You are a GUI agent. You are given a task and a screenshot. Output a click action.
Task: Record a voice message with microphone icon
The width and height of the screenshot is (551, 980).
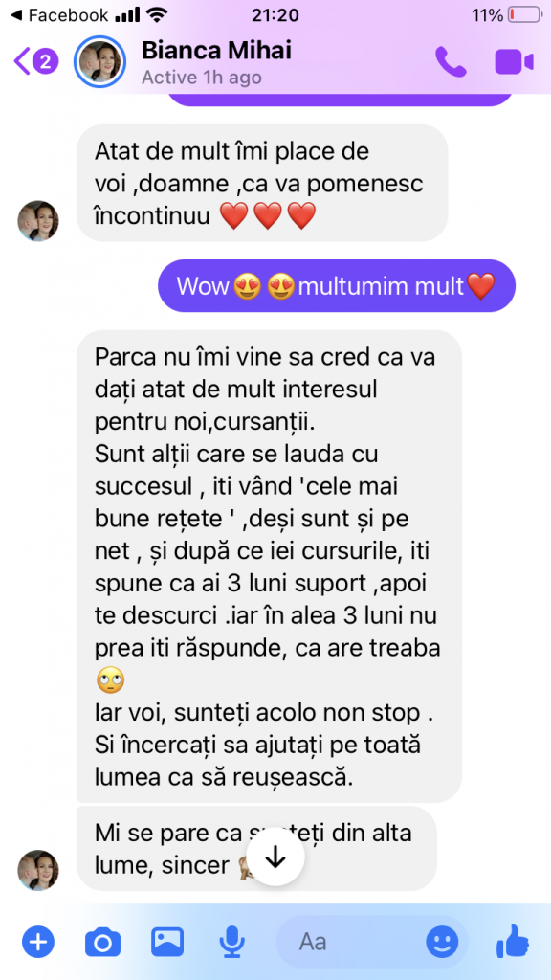[231, 942]
